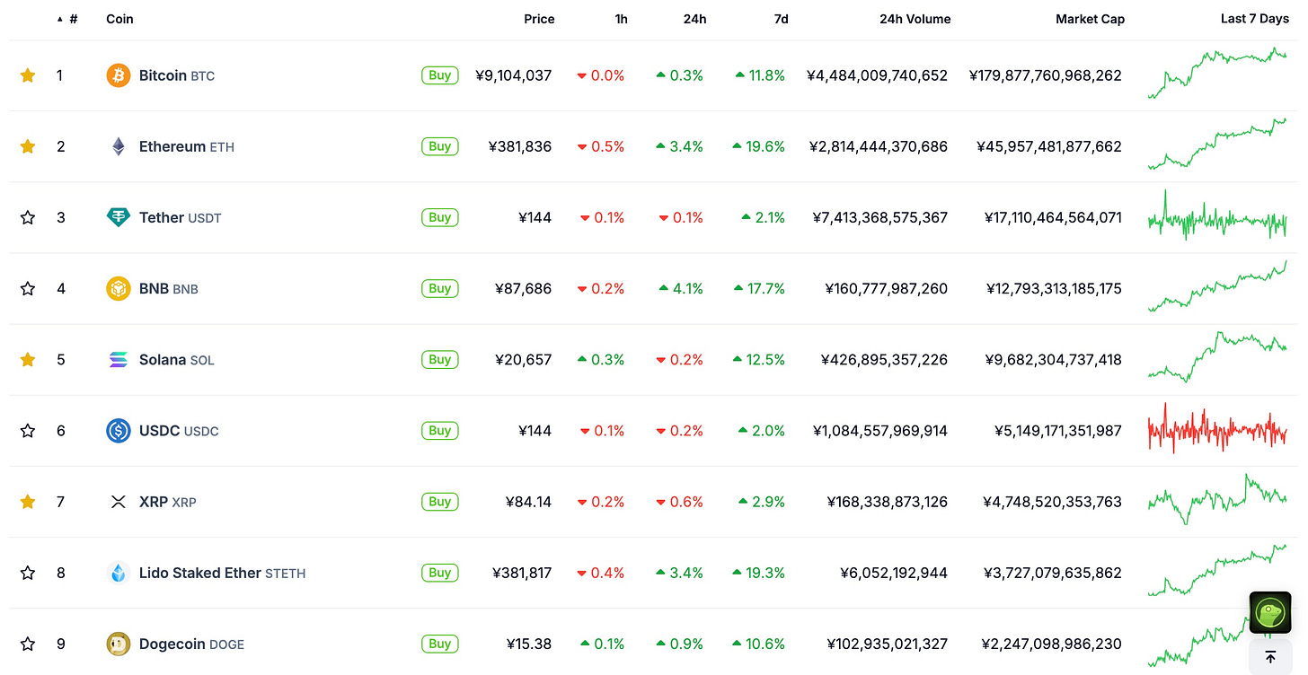Sort by 24h change column header
The image size is (1308, 675).
coord(694,19)
